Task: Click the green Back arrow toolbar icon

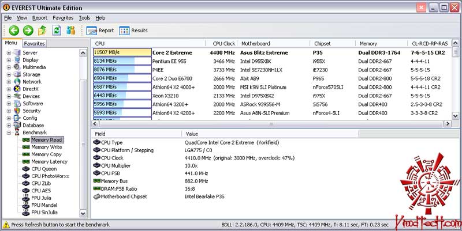Action: coord(14,31)
